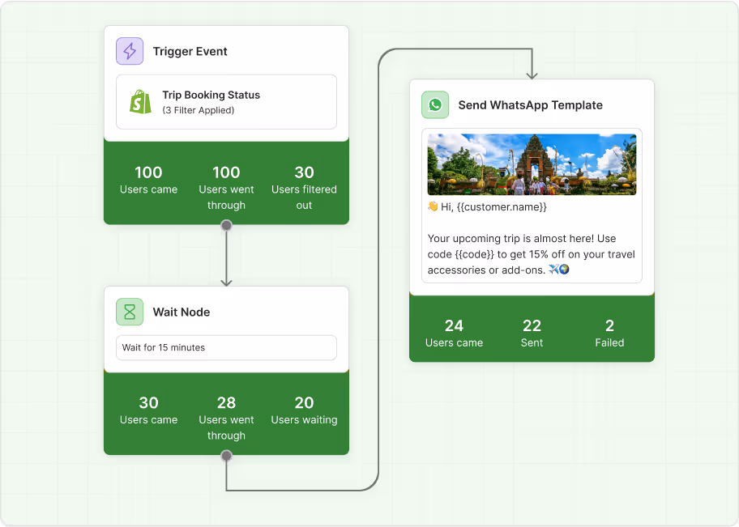
Task: Click the Hi, {{customer.name}} greeting line
Action: pos(487,206)
